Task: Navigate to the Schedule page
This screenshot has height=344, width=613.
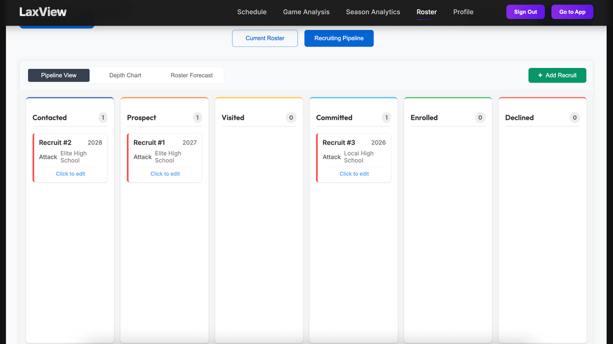Action: tap(251, 12)
